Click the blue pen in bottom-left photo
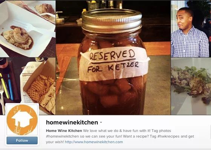 [x=11, y=87]
